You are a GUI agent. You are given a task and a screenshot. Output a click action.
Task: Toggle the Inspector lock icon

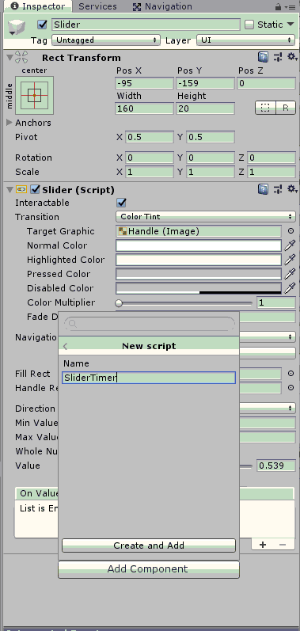click(279, 7)
